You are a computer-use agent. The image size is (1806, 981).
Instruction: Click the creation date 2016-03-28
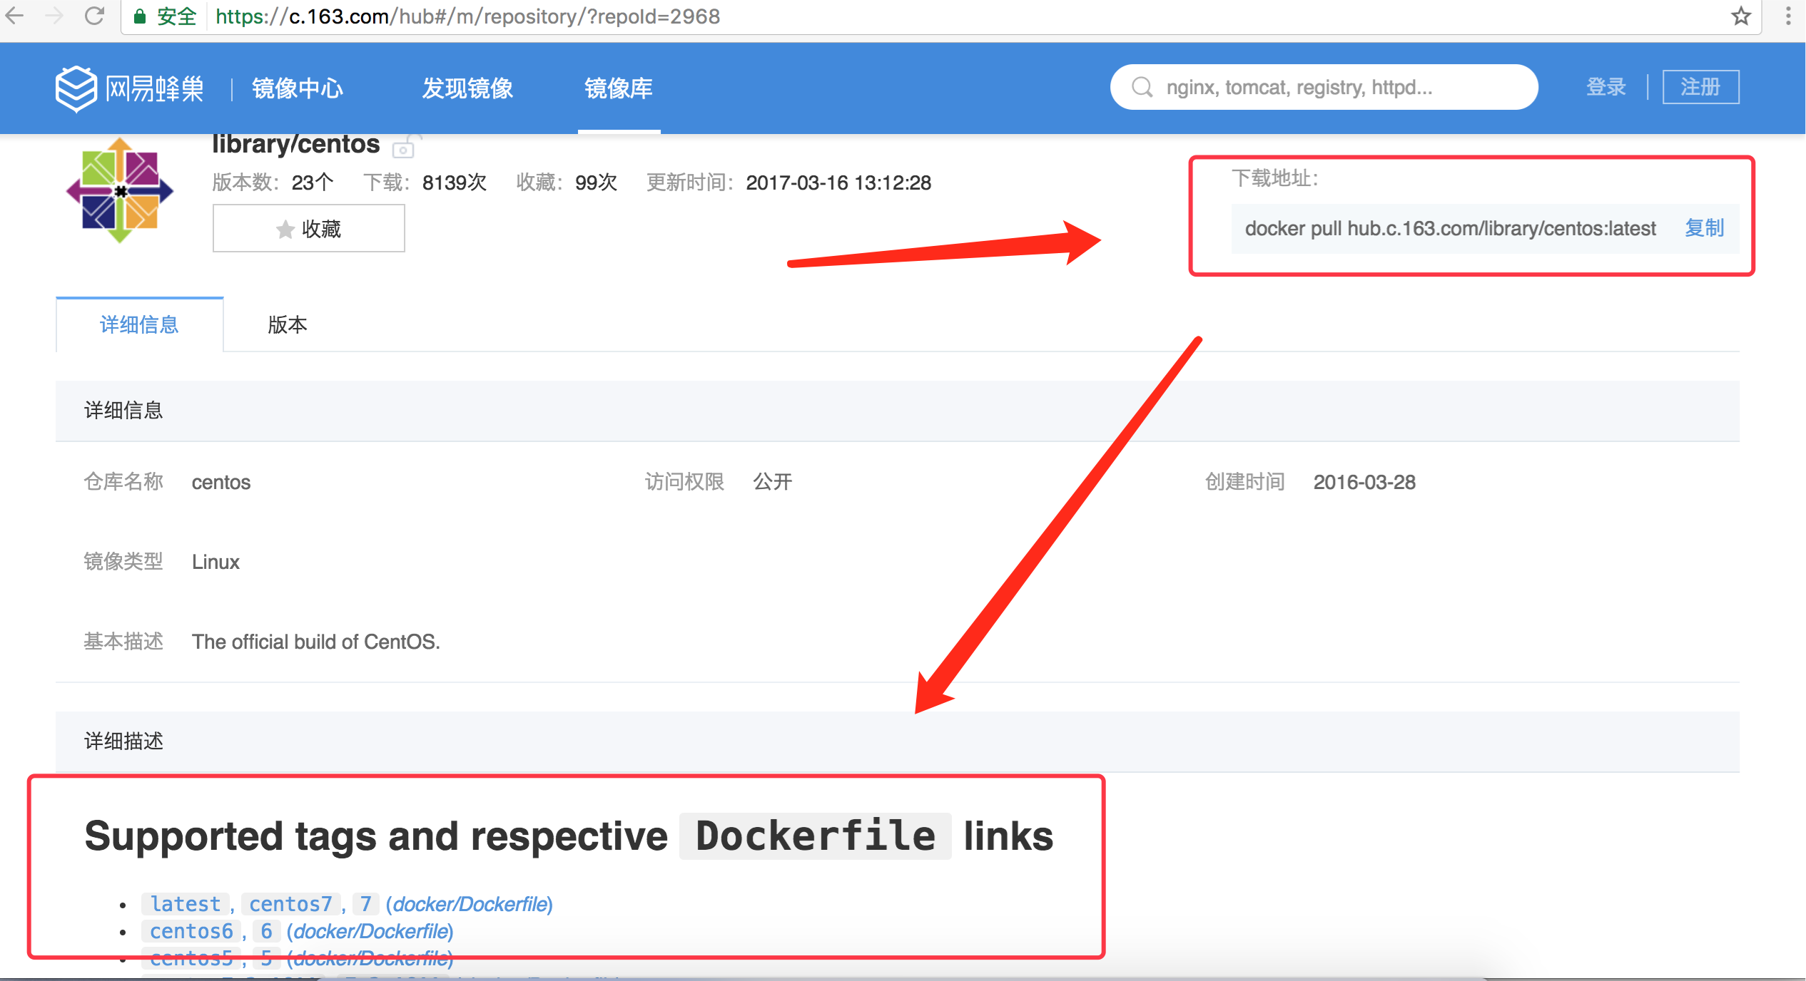click(x=1364, y=482)
